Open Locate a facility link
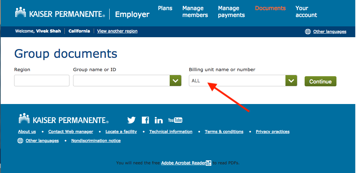Image resolution: width=356 pixels, height=173 pixels. [x=121, y=131]
